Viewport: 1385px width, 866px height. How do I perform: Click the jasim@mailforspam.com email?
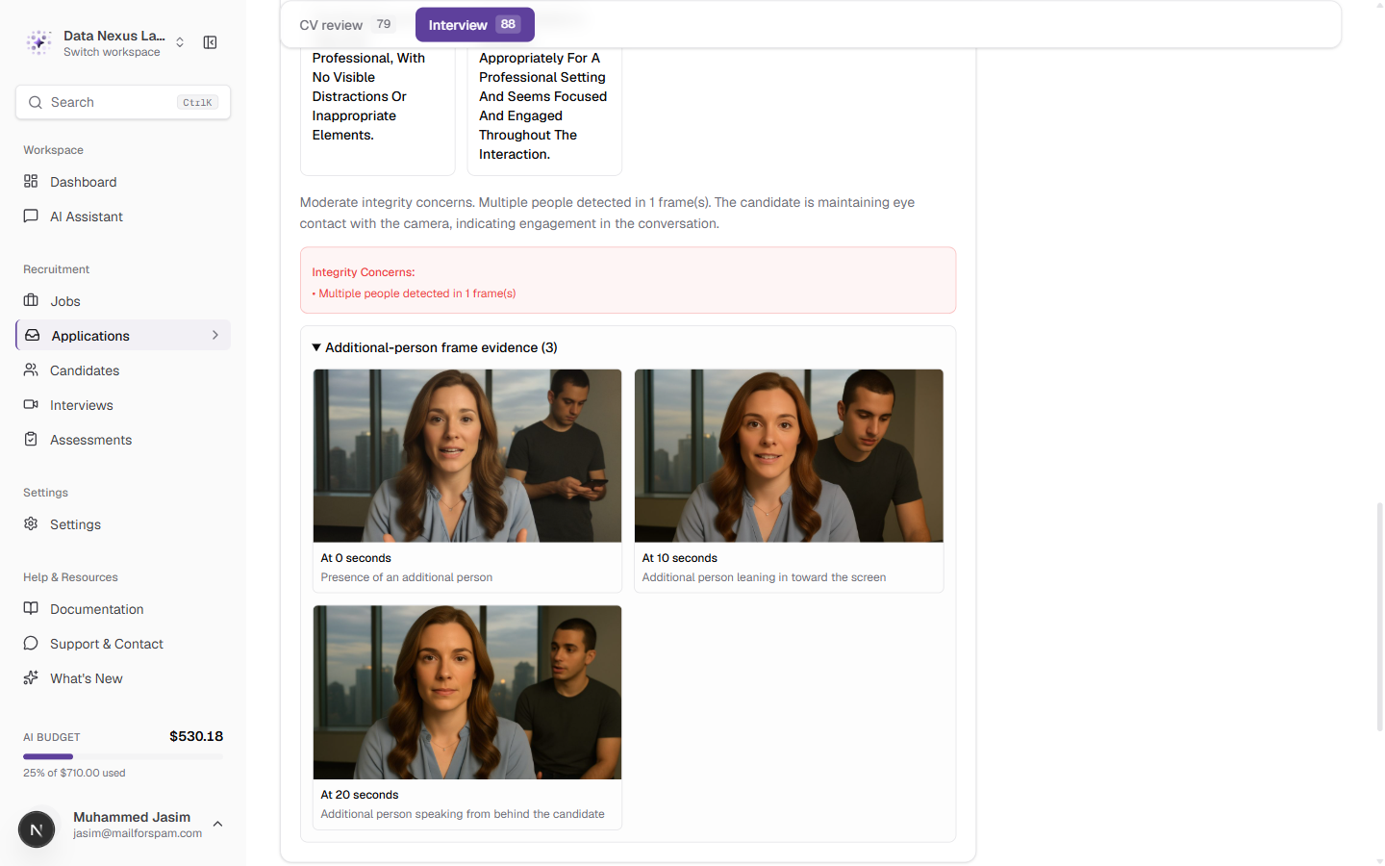point(138,833)
